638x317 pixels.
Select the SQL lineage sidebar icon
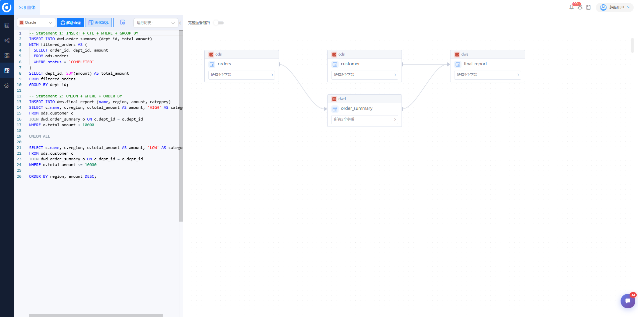(x=7, y=71)
